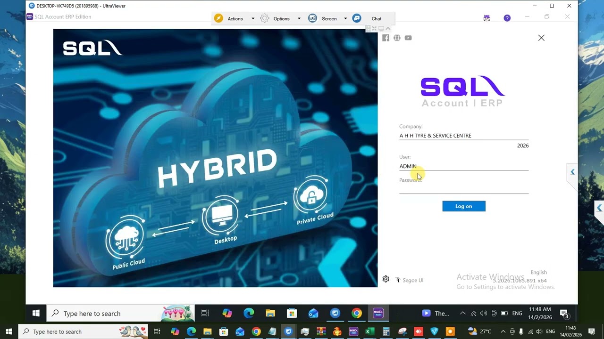Collapse the UltraViewer toolbar with up chevron
Image resolution: width=604 pixels, height=339 pixels.
click(x=388, y=28)
